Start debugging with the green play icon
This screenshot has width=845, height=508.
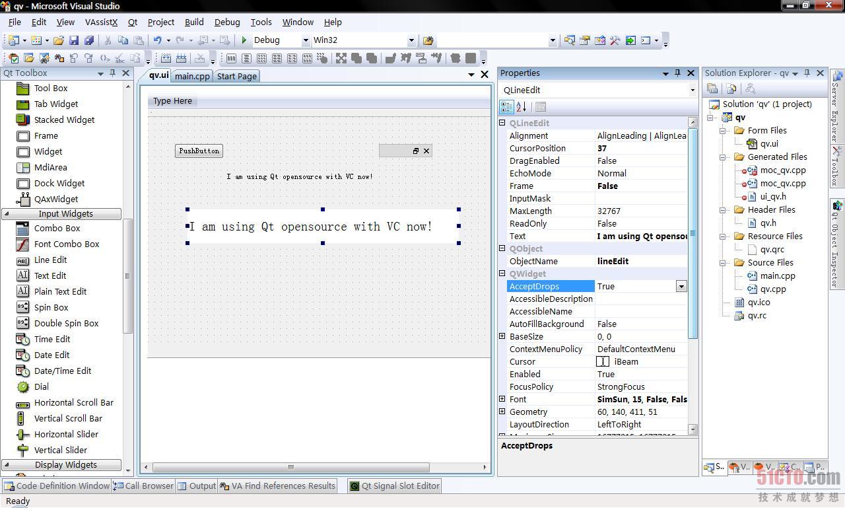(244, 40)
